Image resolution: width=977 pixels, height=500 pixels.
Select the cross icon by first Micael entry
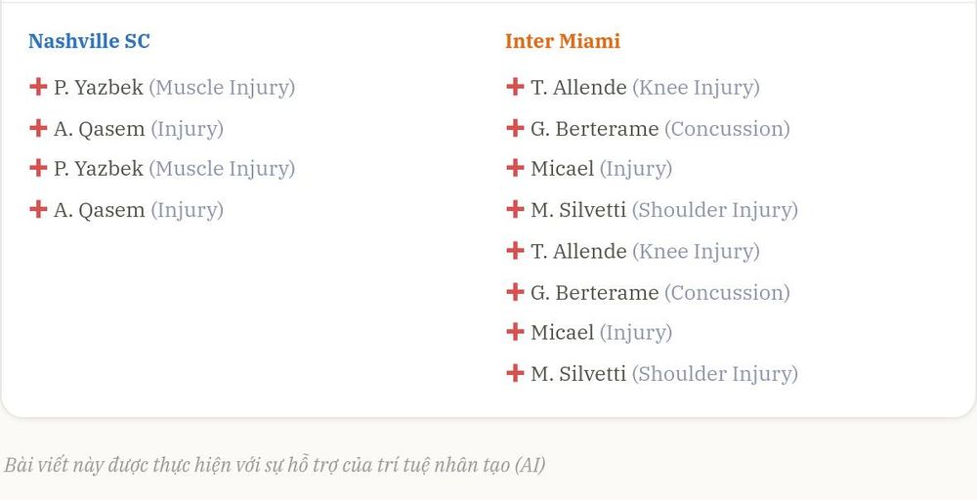515,168
